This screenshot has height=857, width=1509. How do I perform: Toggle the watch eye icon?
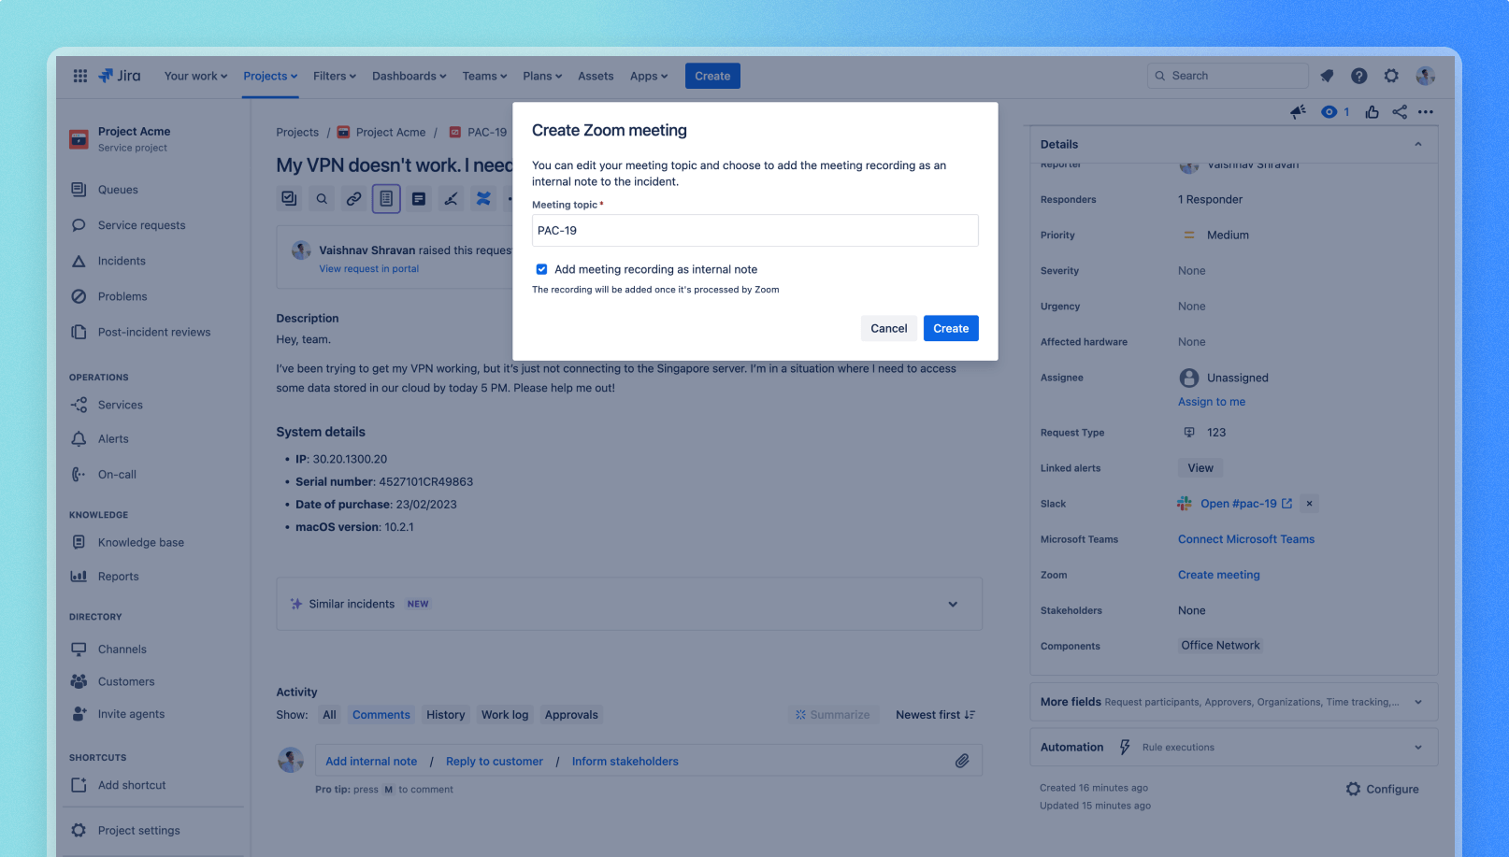(1329, 112)
